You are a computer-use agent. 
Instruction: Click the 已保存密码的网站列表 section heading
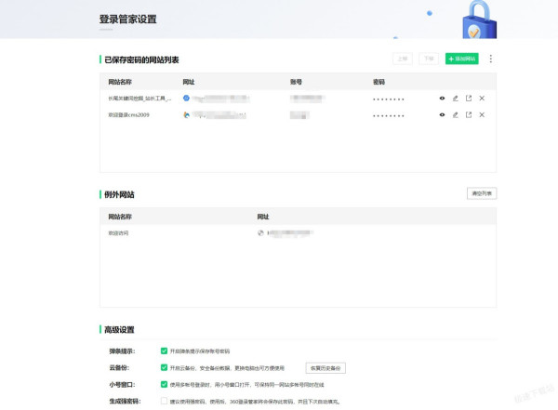[x=141, y=60]
